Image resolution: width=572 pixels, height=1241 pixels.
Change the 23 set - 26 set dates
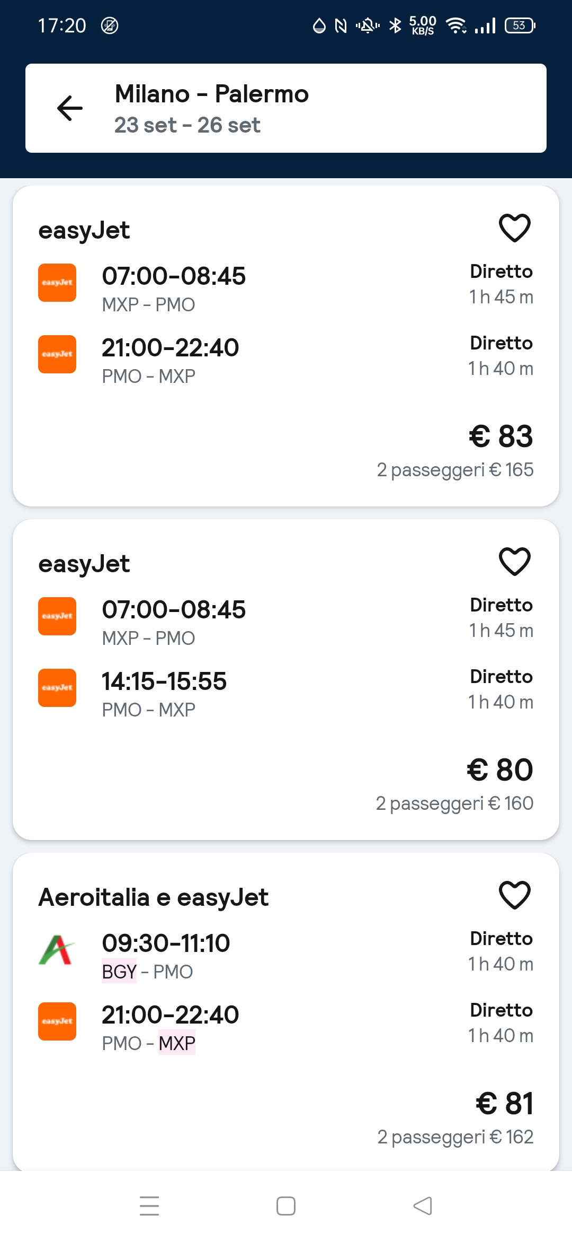pos(187,126)
